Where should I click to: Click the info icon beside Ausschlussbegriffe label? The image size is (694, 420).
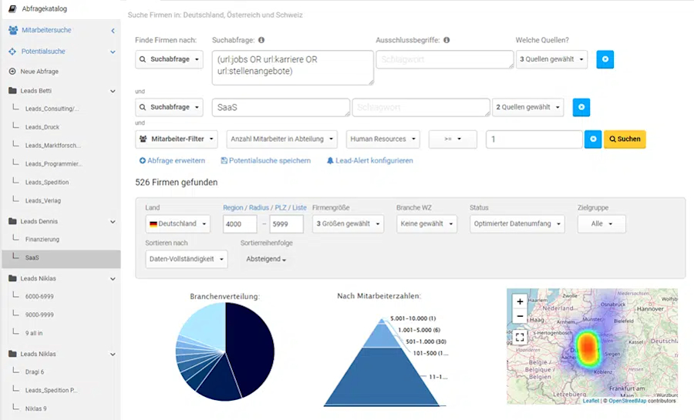coord(446,40)
